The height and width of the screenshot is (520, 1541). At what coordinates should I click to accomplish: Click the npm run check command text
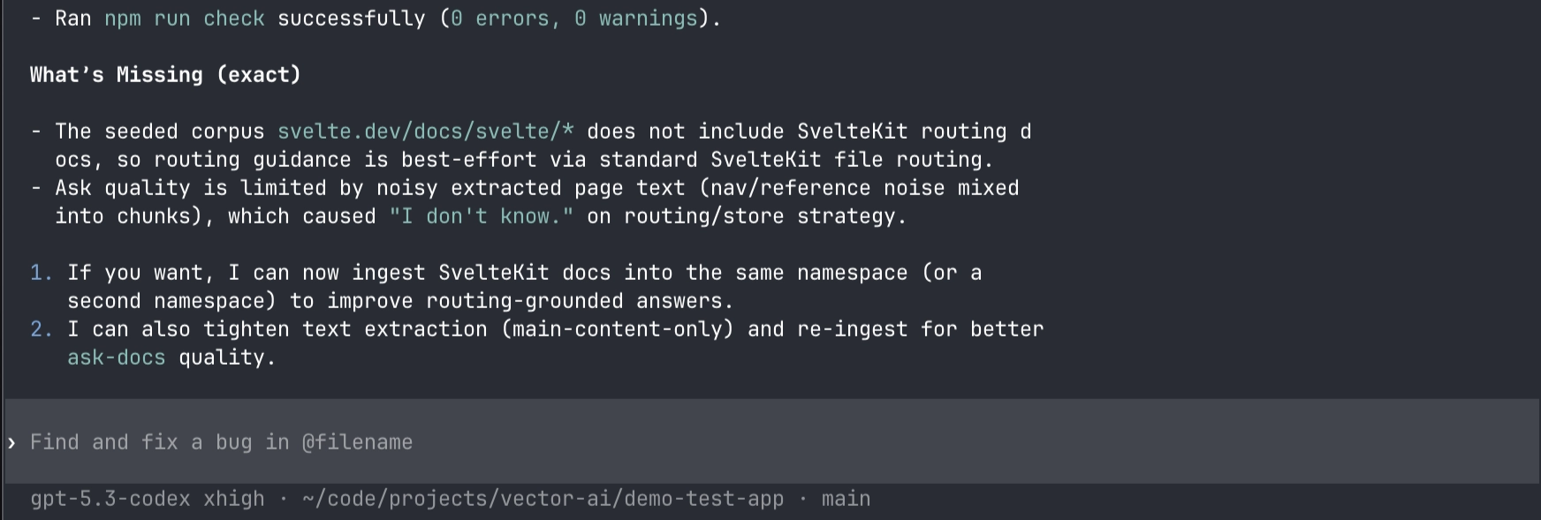(x=185, y=18)
